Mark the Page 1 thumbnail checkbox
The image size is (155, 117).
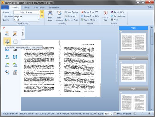coord(121,32)
